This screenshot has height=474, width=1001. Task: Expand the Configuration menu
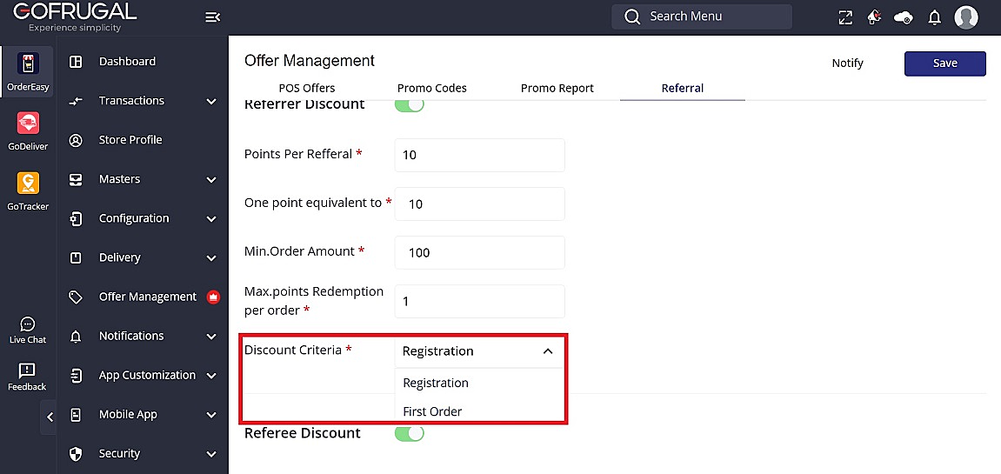tap(211, 219)
